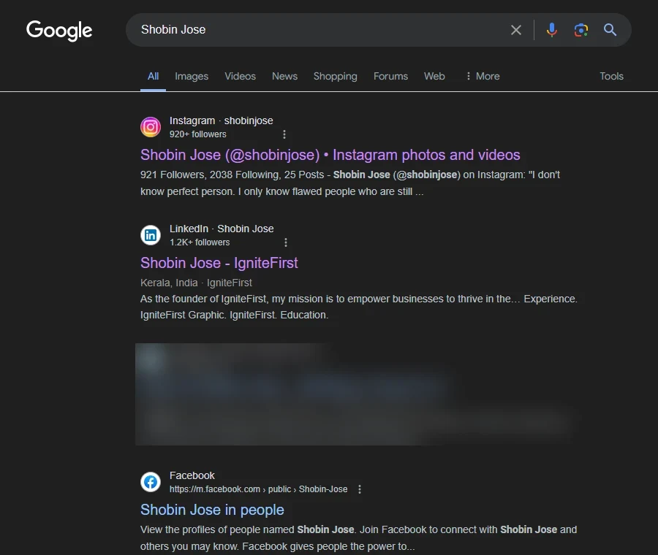Open the Tools options
This screenshot has width=658, height=555.
611,76
